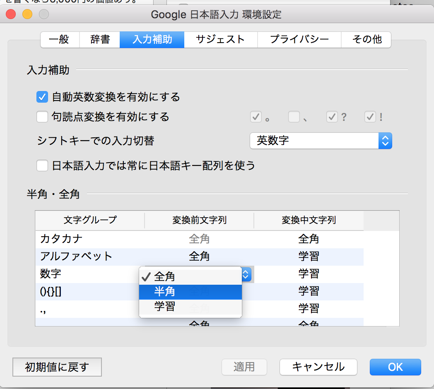This screenshot has height=389, width=434.
Task: Click (){}[] 変換中文字列 cell 学習
Action: tap(309, 291)
